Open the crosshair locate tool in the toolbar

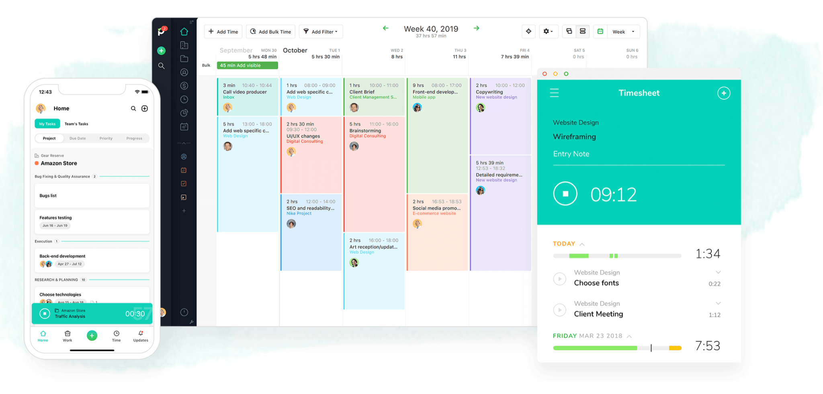[528, 31]
